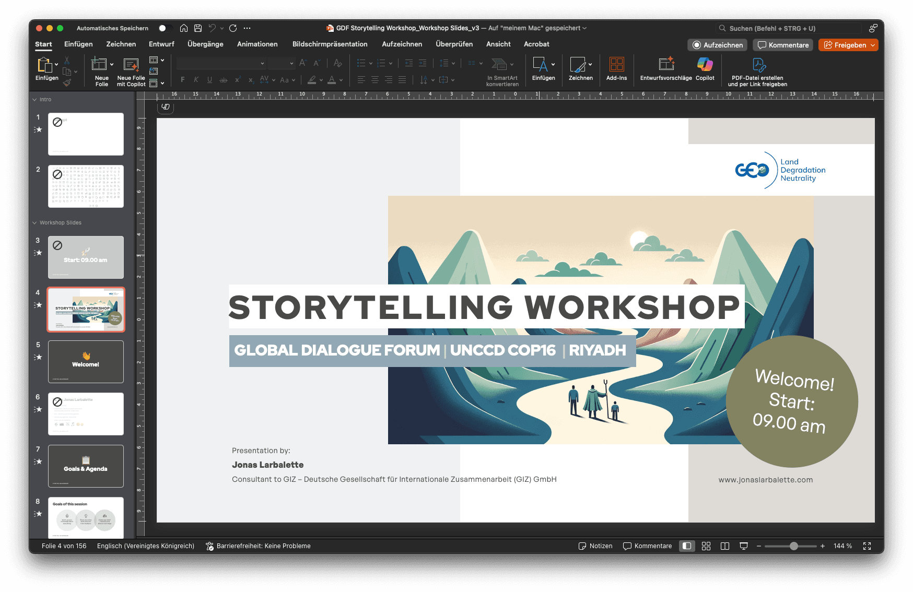Screen dimensions: 913x592
Task: Switch to slide sorter view icon
Action: (x=706, y=546)
